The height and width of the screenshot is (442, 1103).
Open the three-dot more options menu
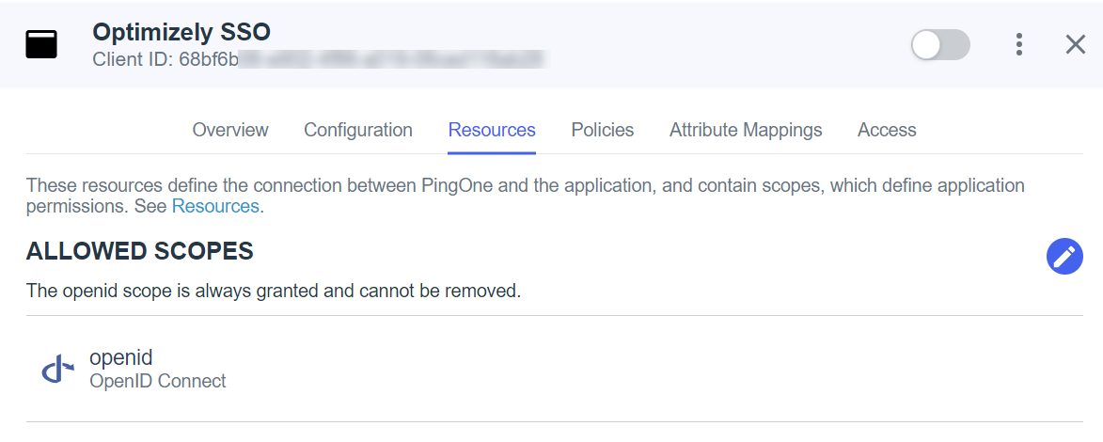pos(1018,44)
